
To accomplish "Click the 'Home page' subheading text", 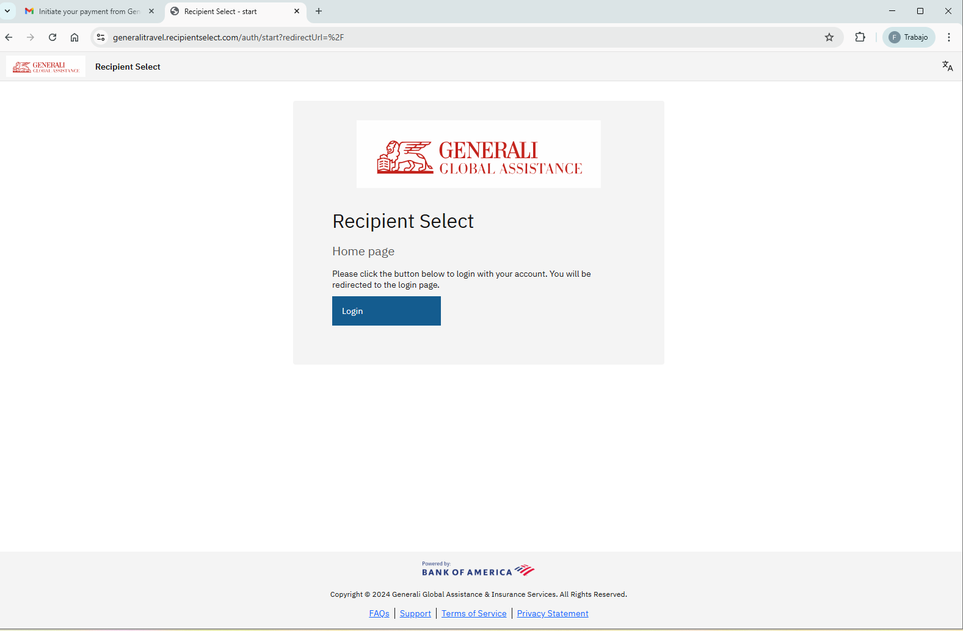I will click(x=363, y=251).
